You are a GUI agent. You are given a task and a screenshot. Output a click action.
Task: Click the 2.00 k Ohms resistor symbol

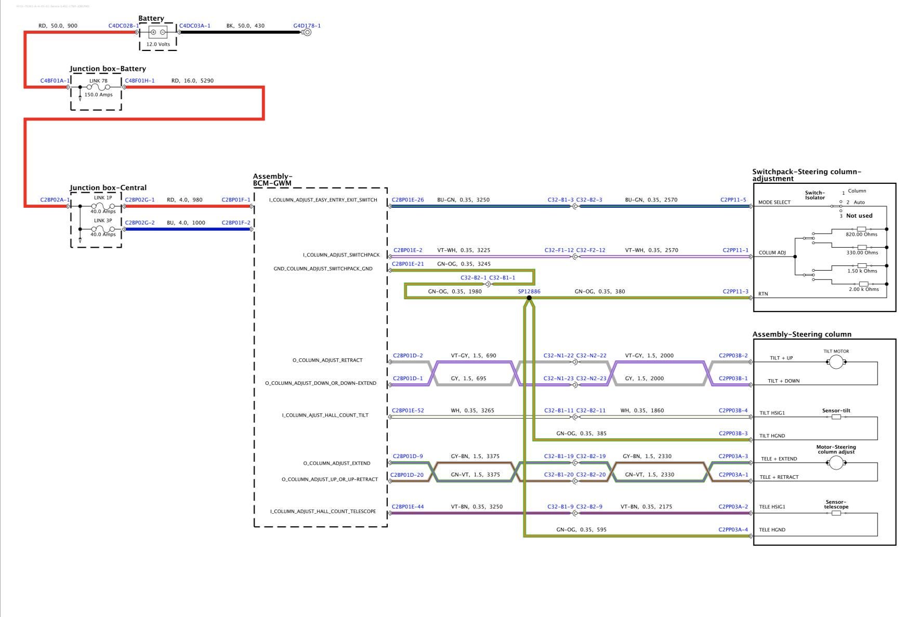pyautogui.click(x=863, y=284)
